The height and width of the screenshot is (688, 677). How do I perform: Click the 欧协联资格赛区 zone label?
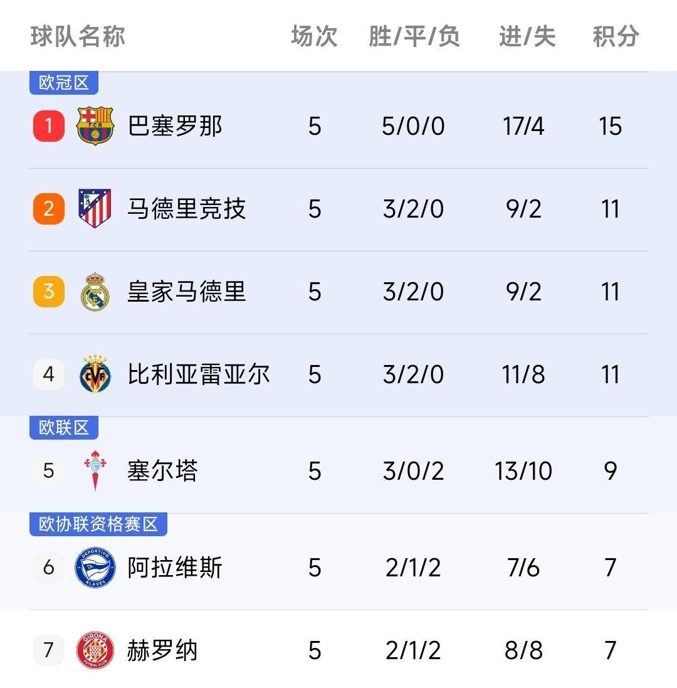[98, 524]
